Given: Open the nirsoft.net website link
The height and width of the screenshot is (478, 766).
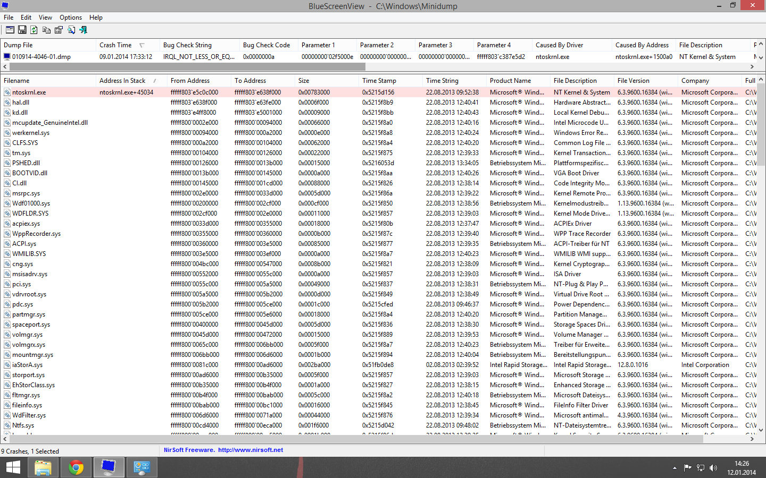Looking at the screenshot, I should [251, 450].
